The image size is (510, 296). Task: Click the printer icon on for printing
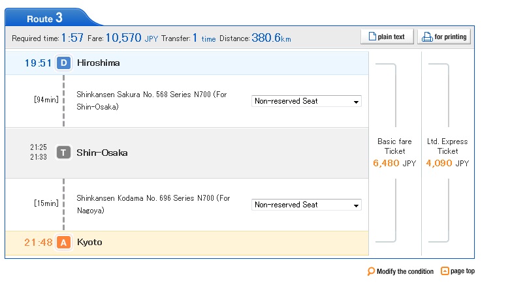click(x=427, y=37)
